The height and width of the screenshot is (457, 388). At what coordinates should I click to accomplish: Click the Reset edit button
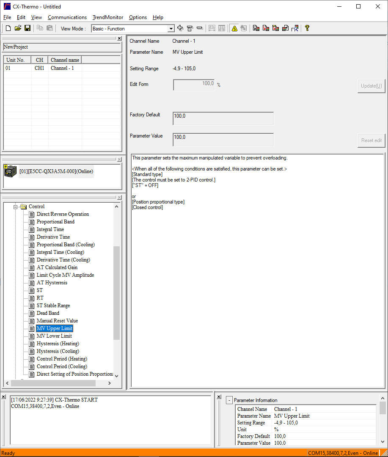tap(371, 140)
